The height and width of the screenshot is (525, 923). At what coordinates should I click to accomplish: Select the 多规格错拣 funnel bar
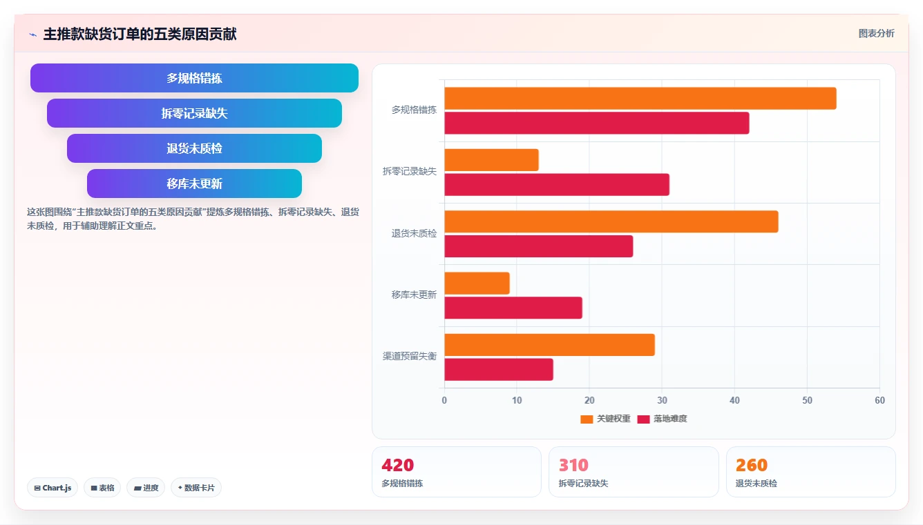click(194, 78)
